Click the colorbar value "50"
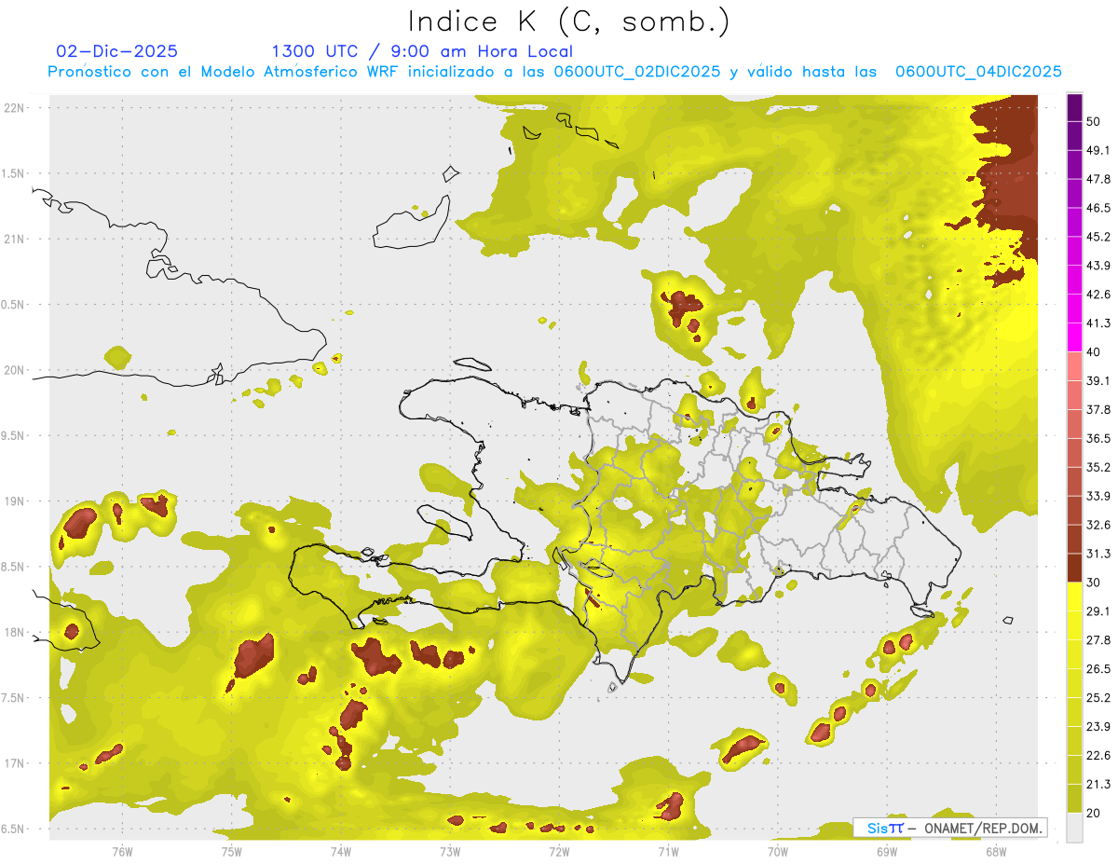Image resolution: width=1118 pixels, height=864 pixels. [x=1096, y=121]
